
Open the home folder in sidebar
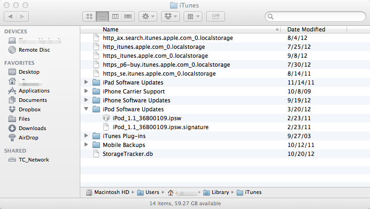point(25,81)
